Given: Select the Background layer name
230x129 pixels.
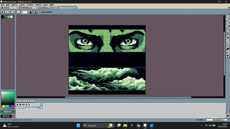Looking at the screenshot, I should [32, 107].
